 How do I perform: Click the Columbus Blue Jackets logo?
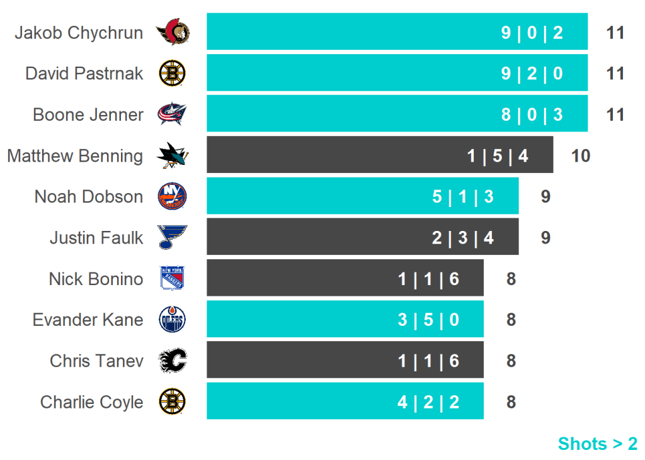172,115
